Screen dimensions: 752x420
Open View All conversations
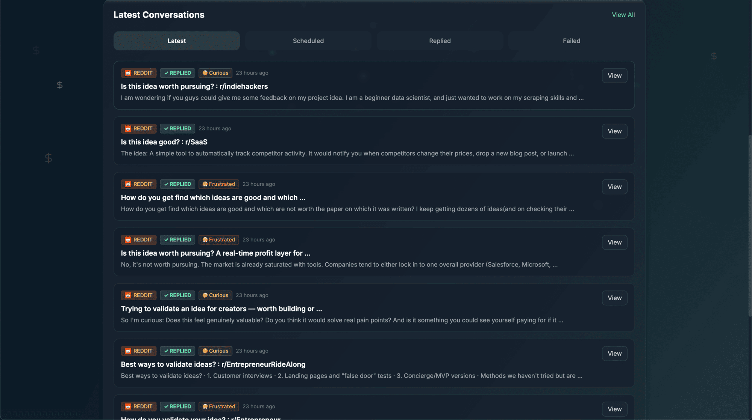623,15
